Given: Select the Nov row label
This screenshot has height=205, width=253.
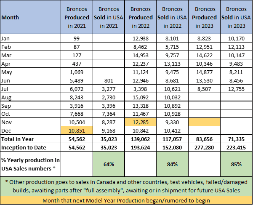Looking at the screenshot, I should click(30, 122).
